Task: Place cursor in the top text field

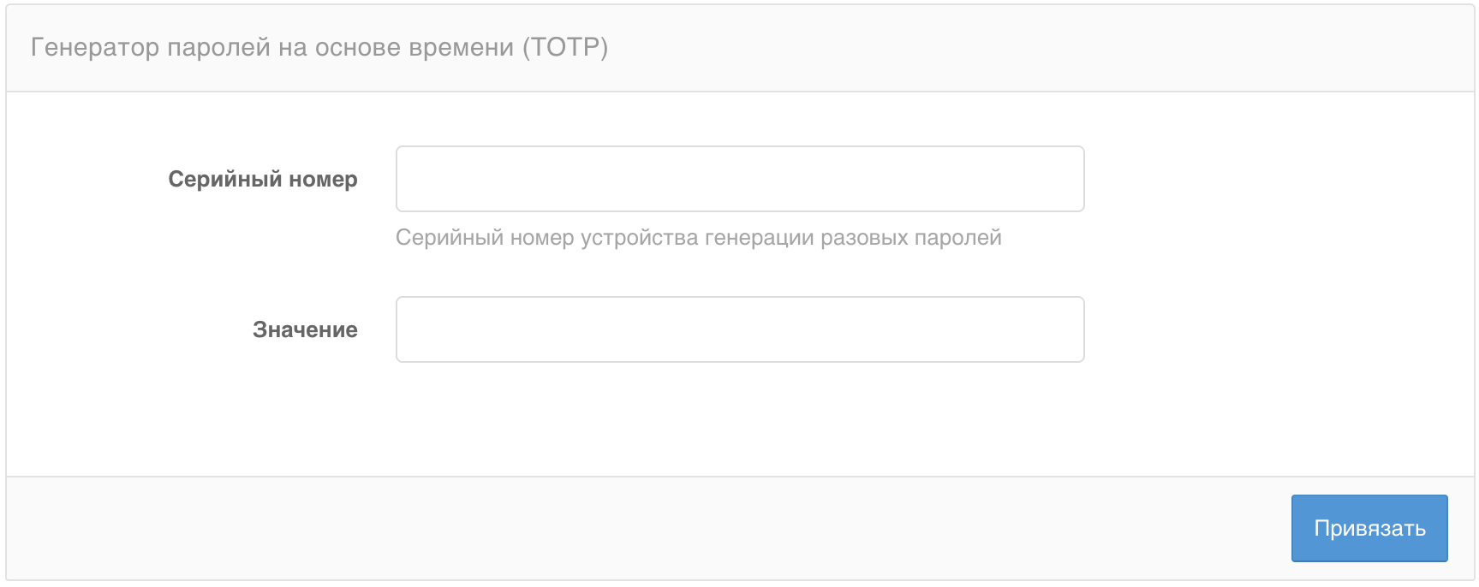Action: click(x=740, y=179)
